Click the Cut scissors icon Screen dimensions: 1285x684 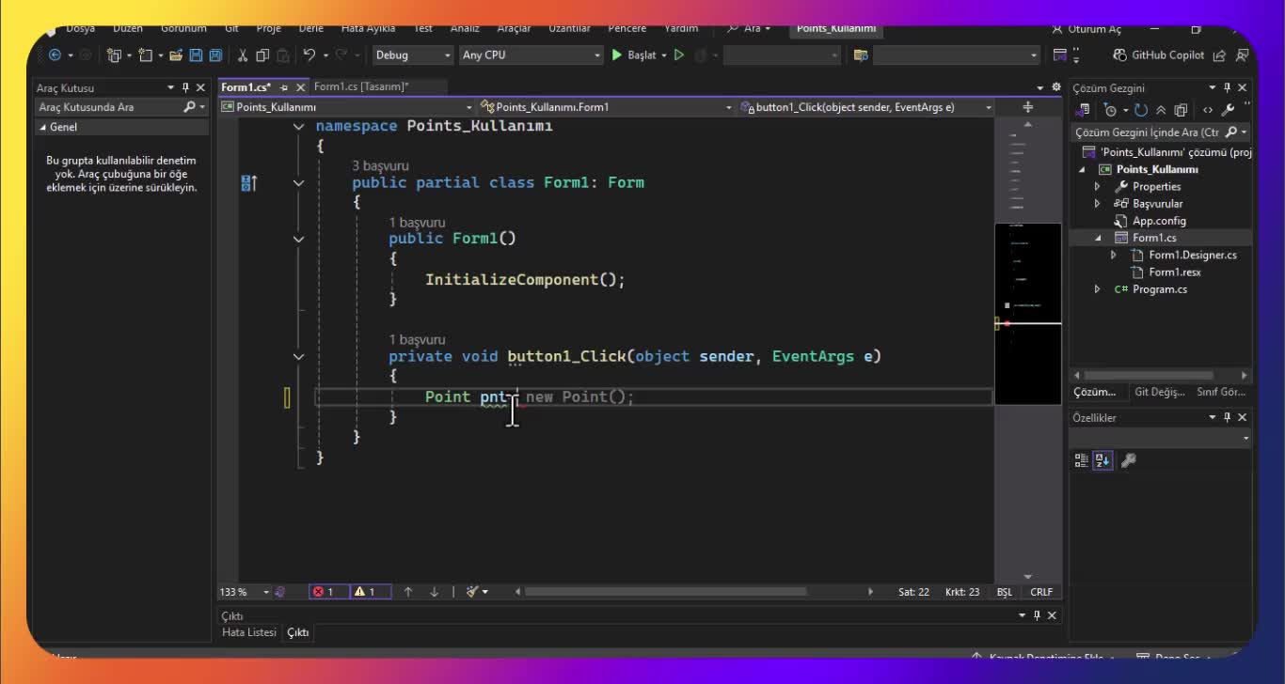tap(243, 55)
